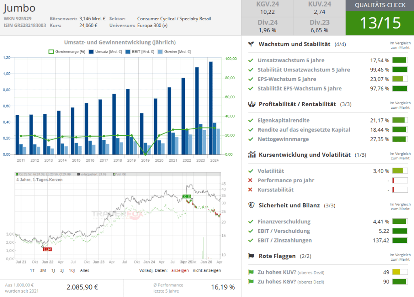Click the shield icon beside Sicherheit und Bilanz
Image resolution: width=414 pixels, height=297 pixels.
(251, 205)
